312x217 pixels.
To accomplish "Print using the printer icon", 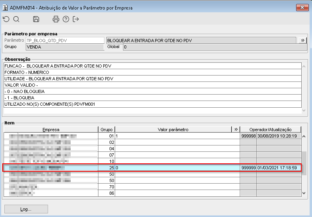I will 56,19.
